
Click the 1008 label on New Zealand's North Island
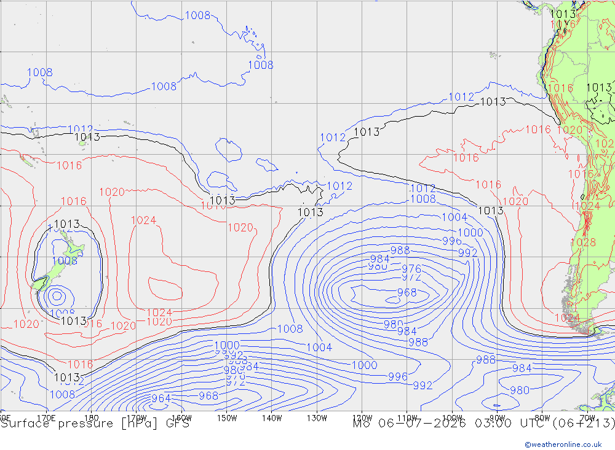pyautogui.click(x=65, y=261)
